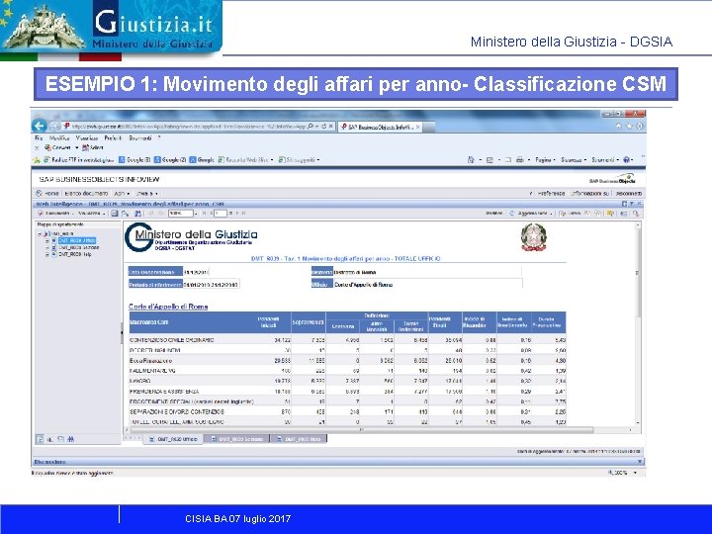Open the browser zoom level dropdown in status bar
This screenshot has width=712, height=534.
pos(635,473)
